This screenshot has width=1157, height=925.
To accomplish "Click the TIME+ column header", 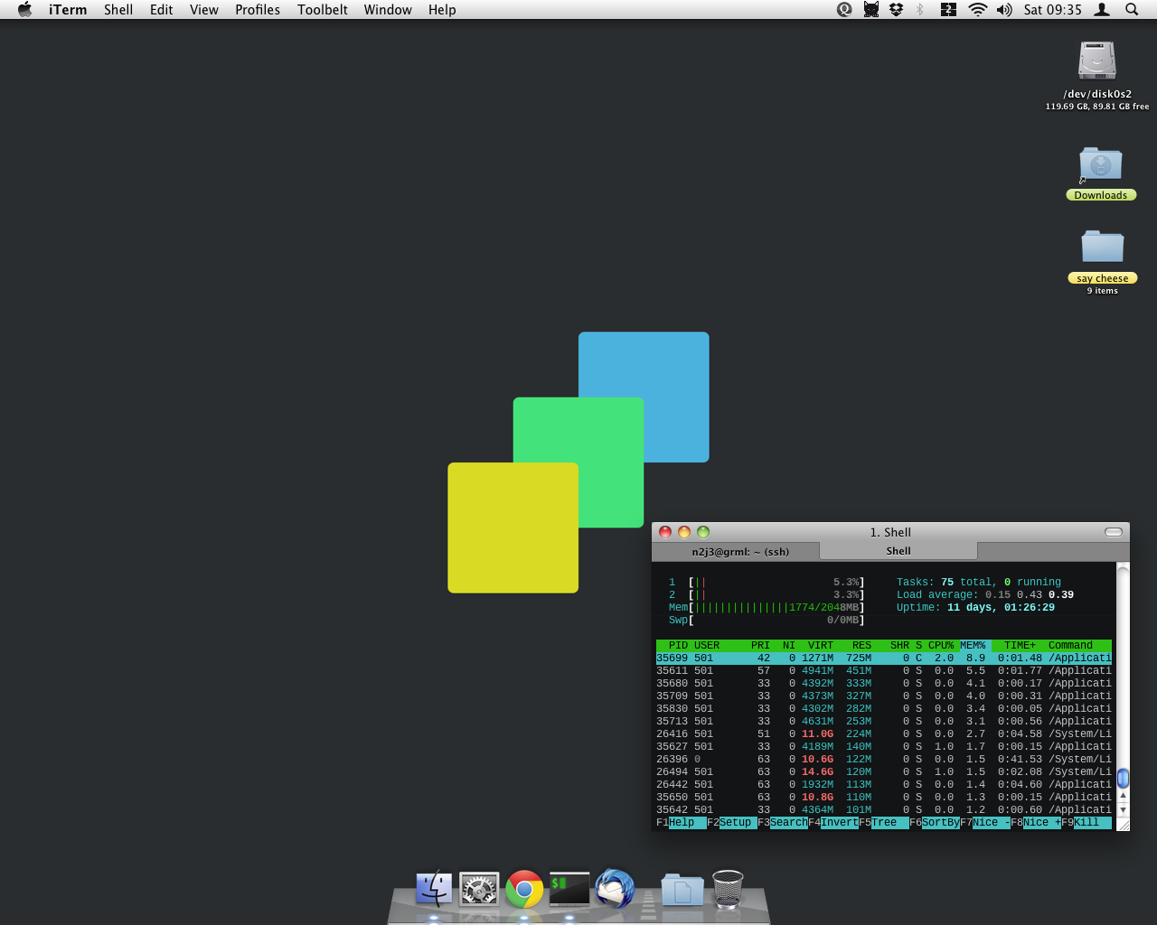I will click(1020, 645).
